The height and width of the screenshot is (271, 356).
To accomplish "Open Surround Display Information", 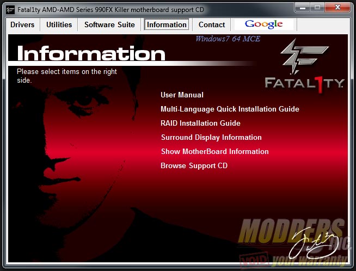I will (x=211, y=137).
